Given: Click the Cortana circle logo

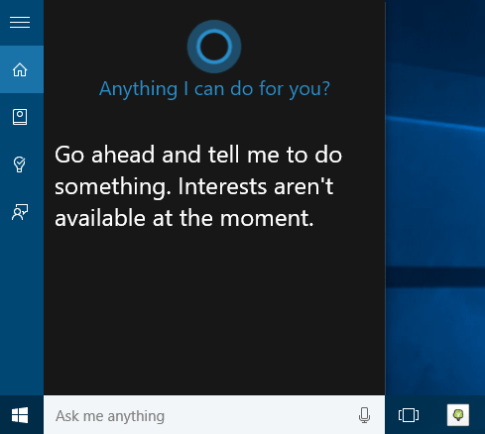Looking at the screenshot, I should pyautogui.click(x=214, y=47).
